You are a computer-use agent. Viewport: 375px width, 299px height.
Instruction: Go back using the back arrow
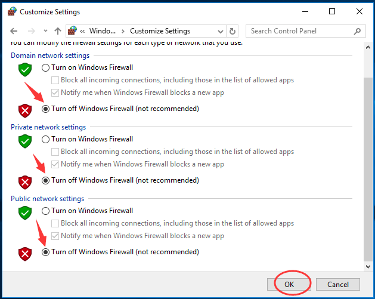[14, 31]
